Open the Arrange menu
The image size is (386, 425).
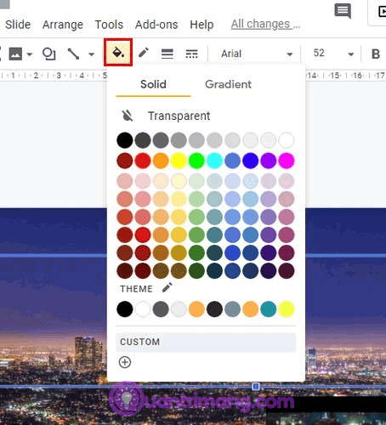click(x=63, y=25)
